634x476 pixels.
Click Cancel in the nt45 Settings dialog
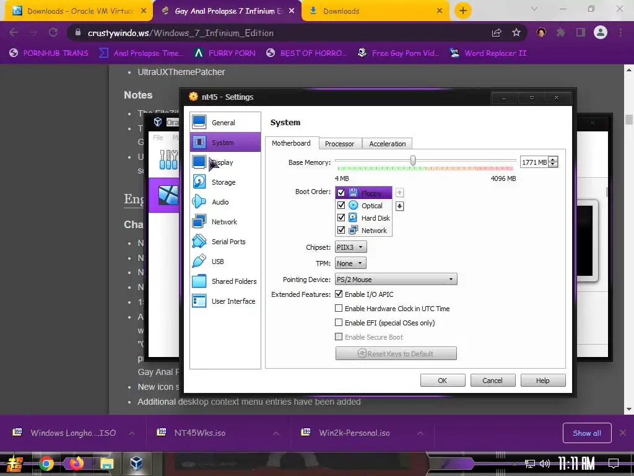click(x=492, y=381)
